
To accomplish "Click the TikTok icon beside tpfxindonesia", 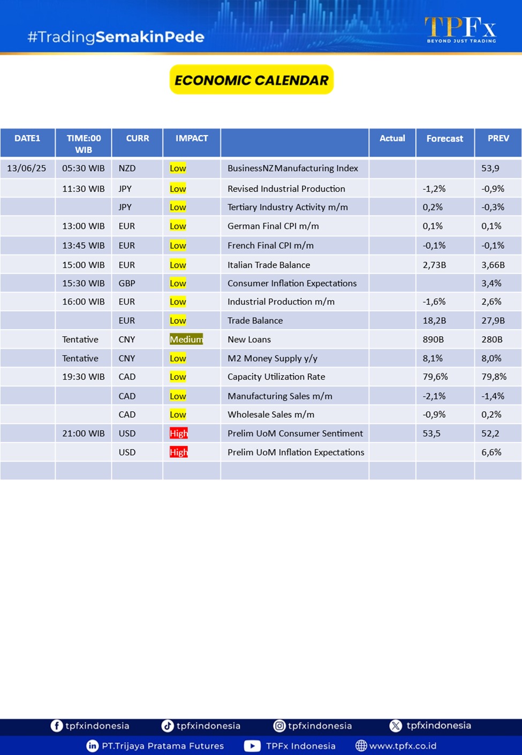I will pyautogui.click(x=168, y=726).
